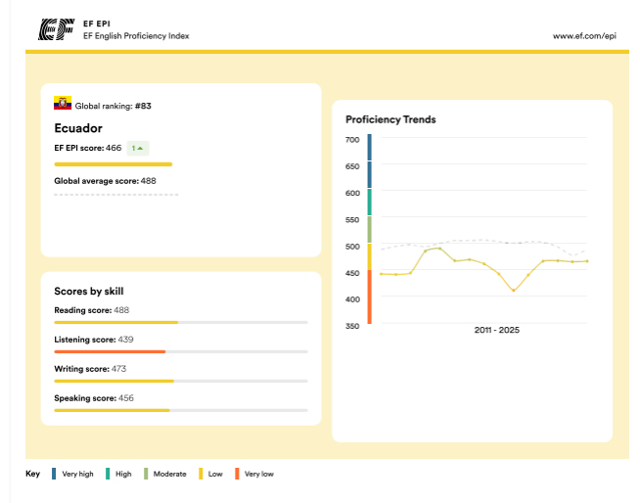Click the Very high key color swatch
Screen dimensions: 640x503
54,474
